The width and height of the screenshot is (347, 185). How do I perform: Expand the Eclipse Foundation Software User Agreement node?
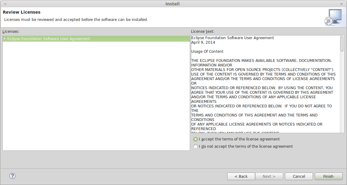5,39
